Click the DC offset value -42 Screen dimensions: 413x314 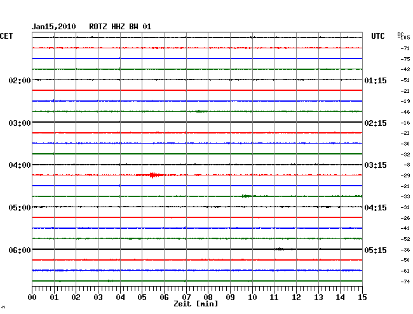coord(405,69)
